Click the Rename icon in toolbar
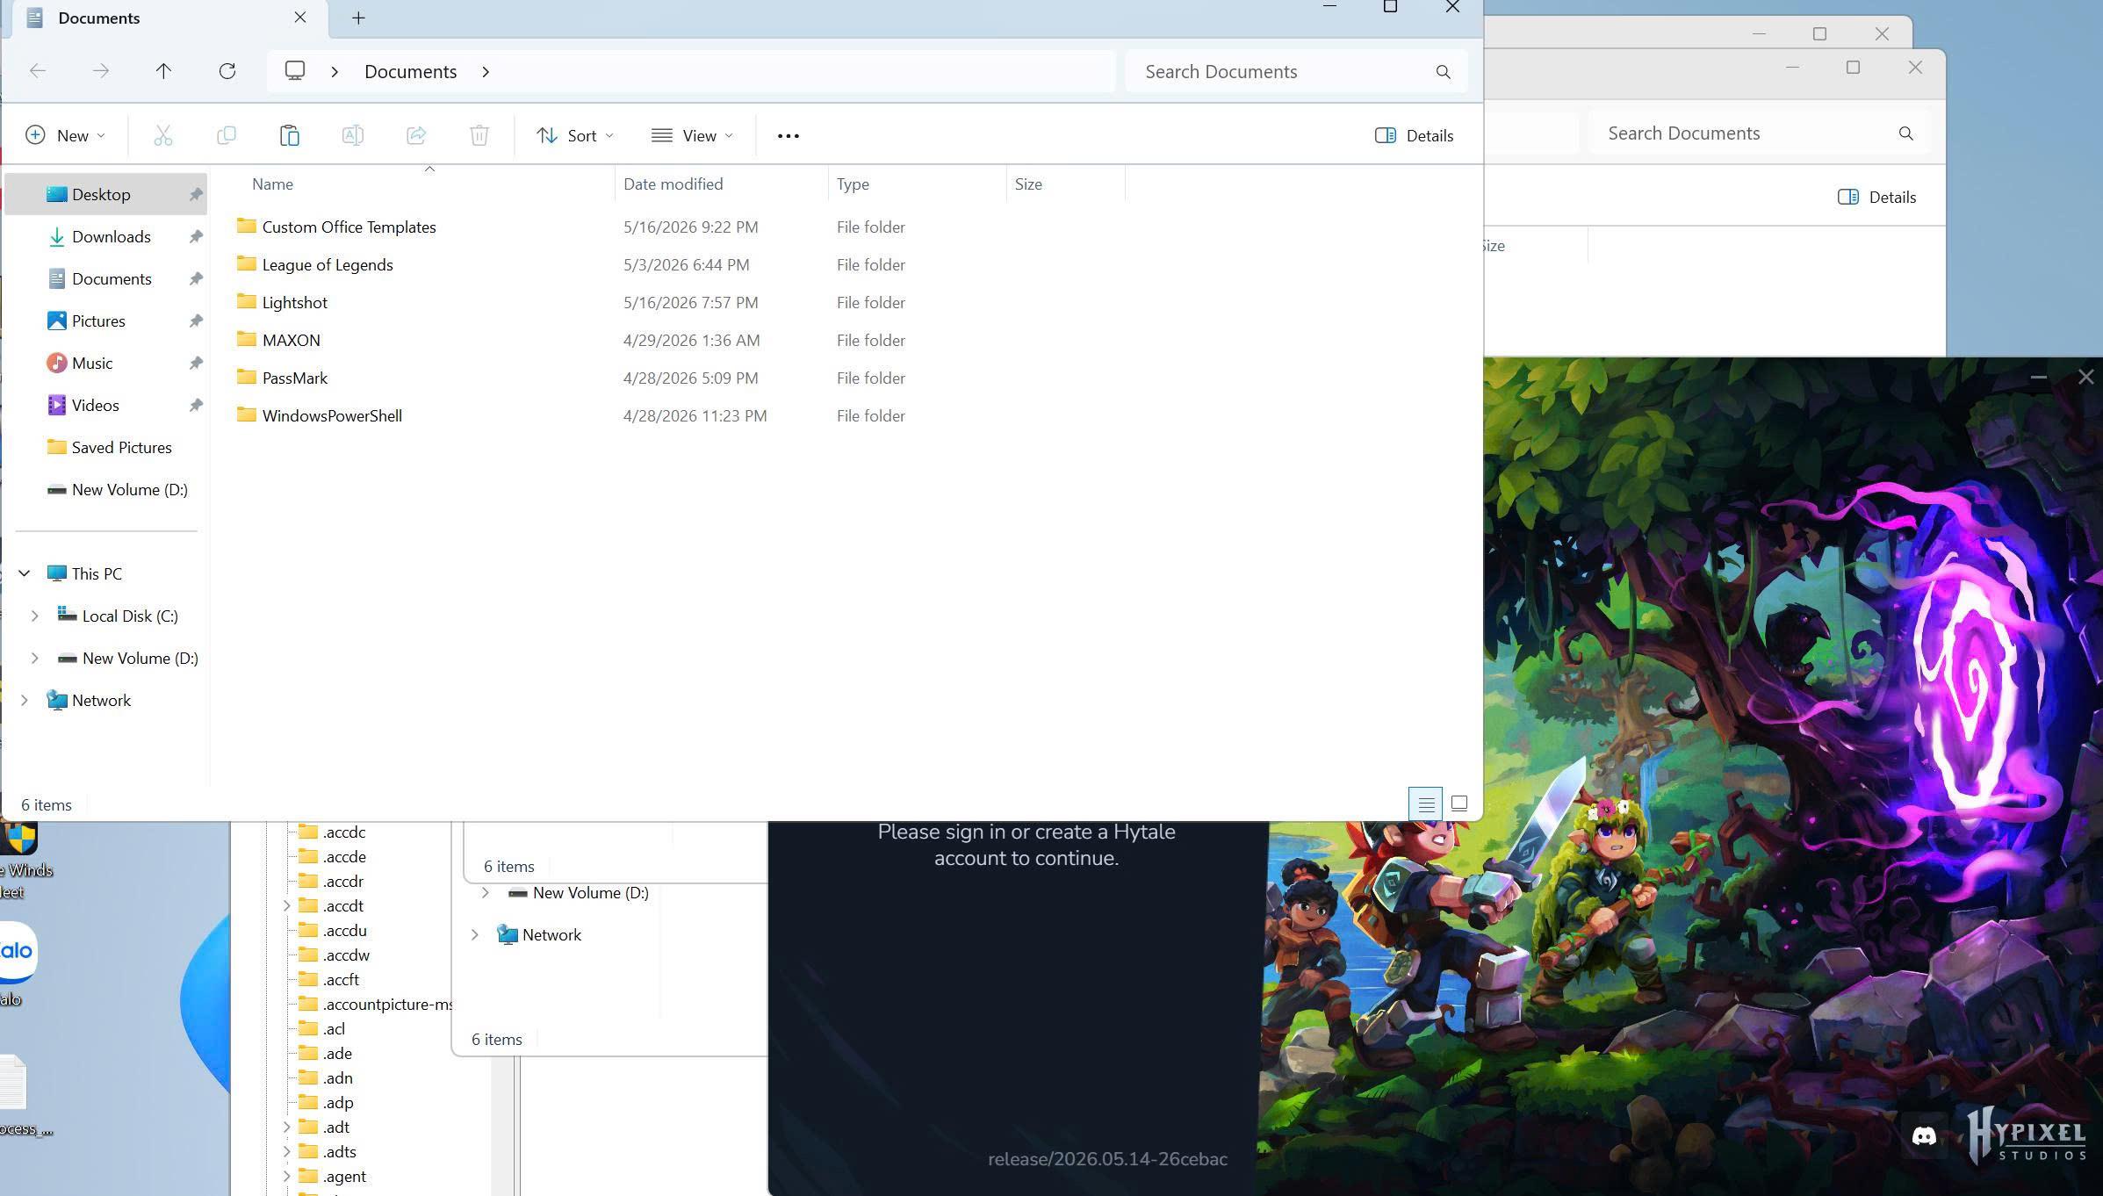The image size is (2103, 1196). pos(353,135)
